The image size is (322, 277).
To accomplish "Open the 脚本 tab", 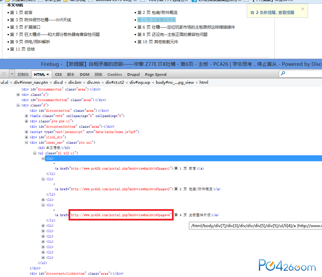I will pos(71,74).
